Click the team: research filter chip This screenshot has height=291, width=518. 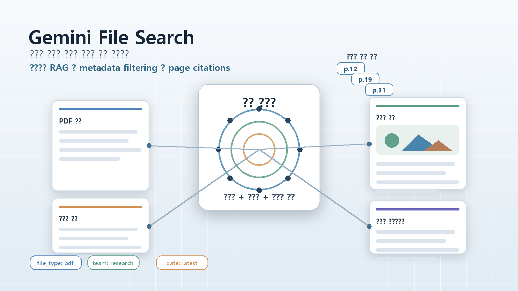click(x=113, y=263)
